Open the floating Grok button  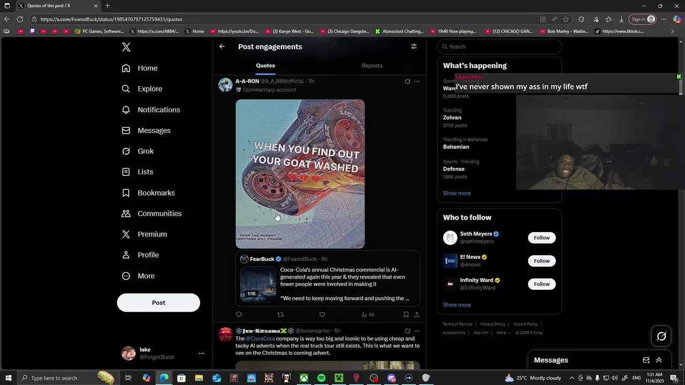click(661, 336)
